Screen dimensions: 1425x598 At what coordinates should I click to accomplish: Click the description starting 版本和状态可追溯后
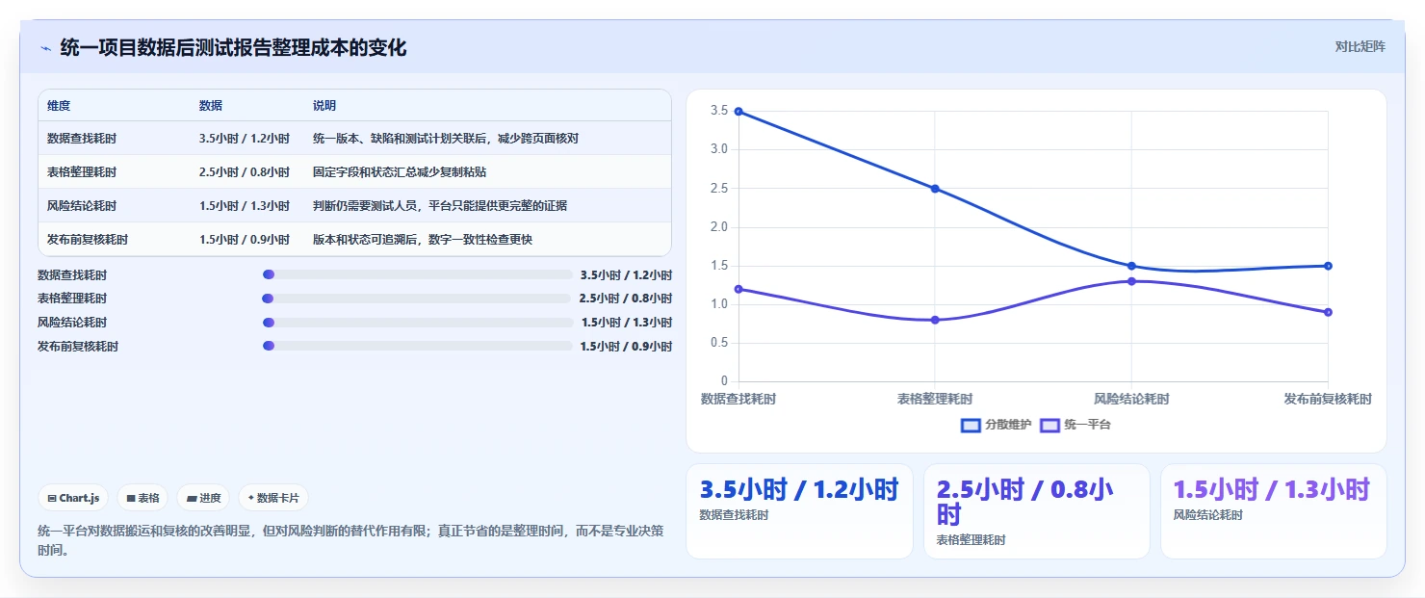[x=423, y=240]
